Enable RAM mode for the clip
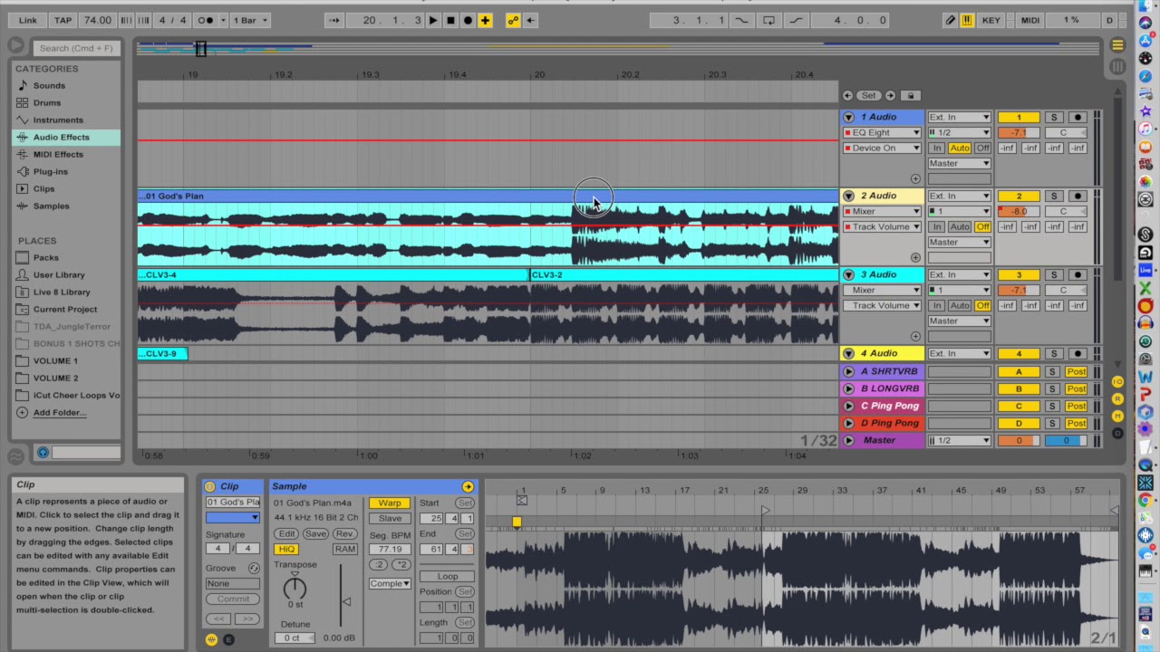Viewport: 1160px width, 652px height. coord(344,549)
